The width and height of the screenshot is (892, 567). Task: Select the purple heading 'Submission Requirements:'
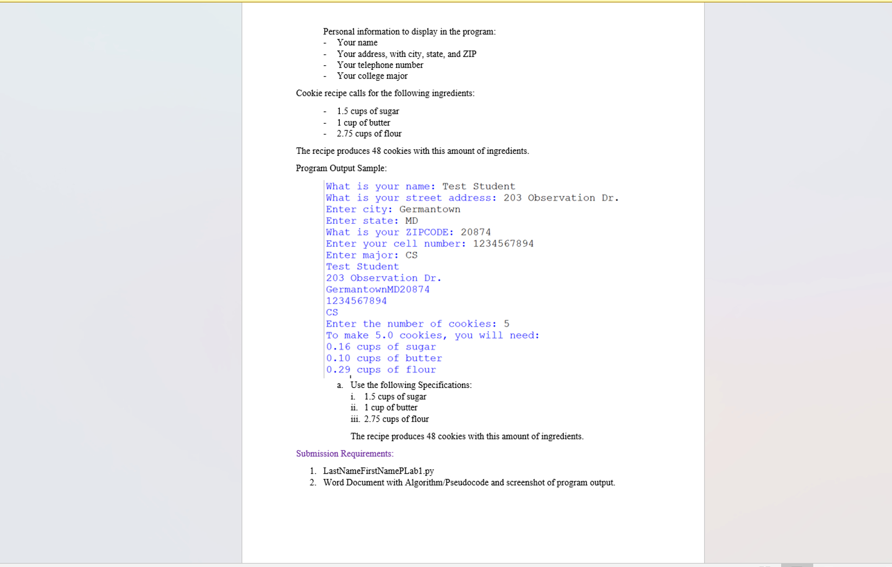[x=344, y=454]
